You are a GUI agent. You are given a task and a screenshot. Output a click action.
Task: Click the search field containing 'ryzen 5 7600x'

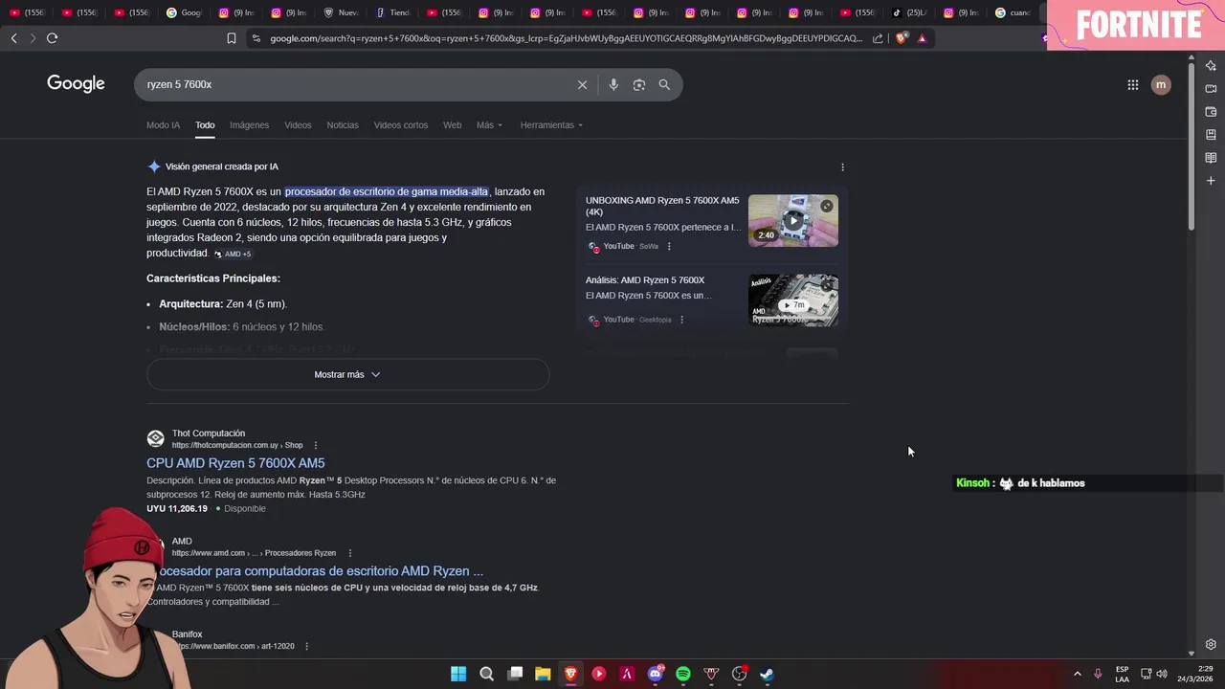(x=354, y=84)
